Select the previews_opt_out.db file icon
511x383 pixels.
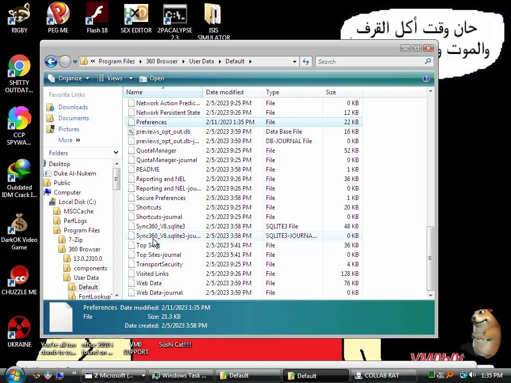[x=131, y=132]
